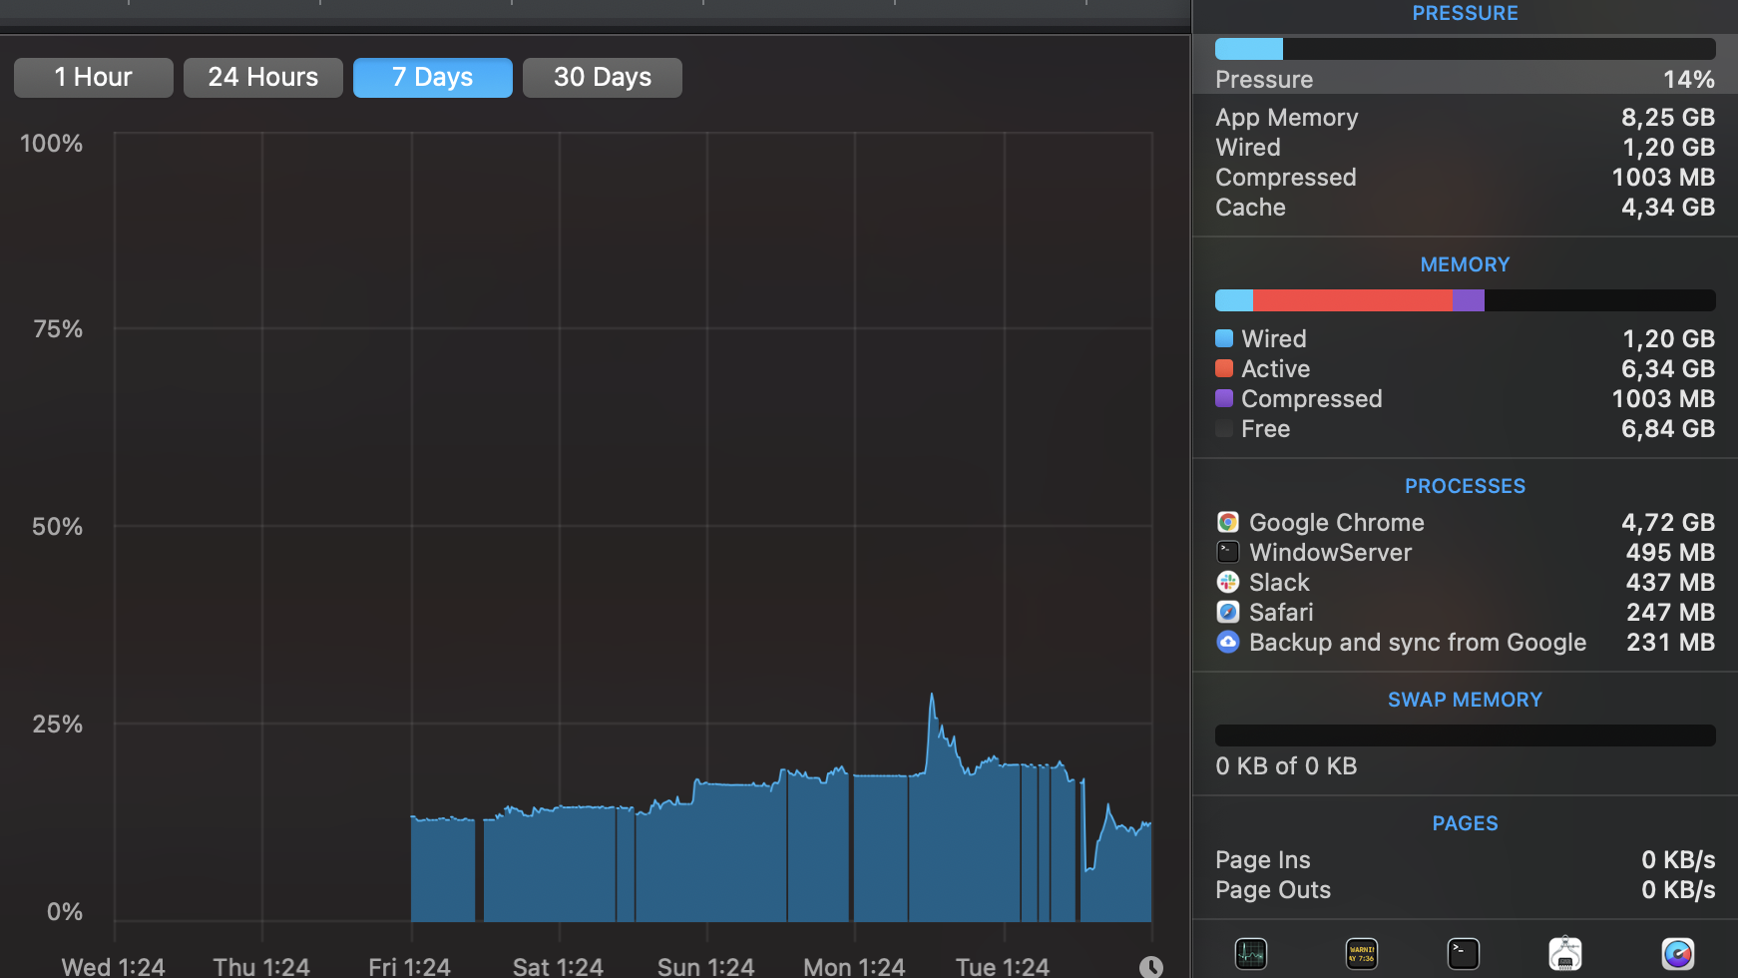Click the 25% axis label

coord(57,724)
